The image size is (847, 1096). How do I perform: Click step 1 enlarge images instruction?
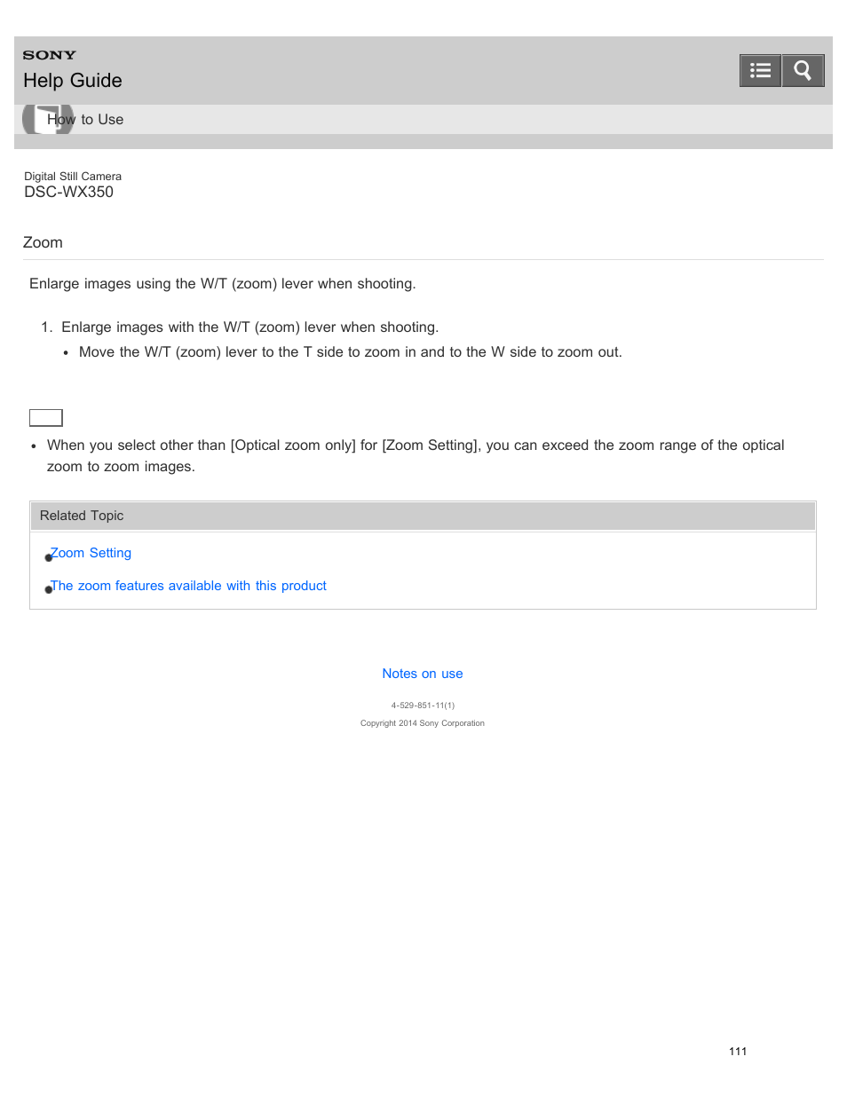249,327
